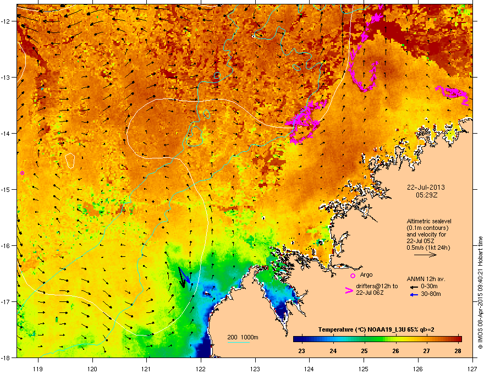Click the longitude axis label 123
484x374 pixels.
pos(255,369)
